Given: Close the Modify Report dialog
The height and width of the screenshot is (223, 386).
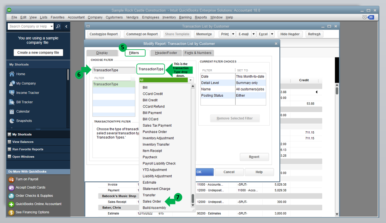Looking at the screenshot, I should 276,44.
